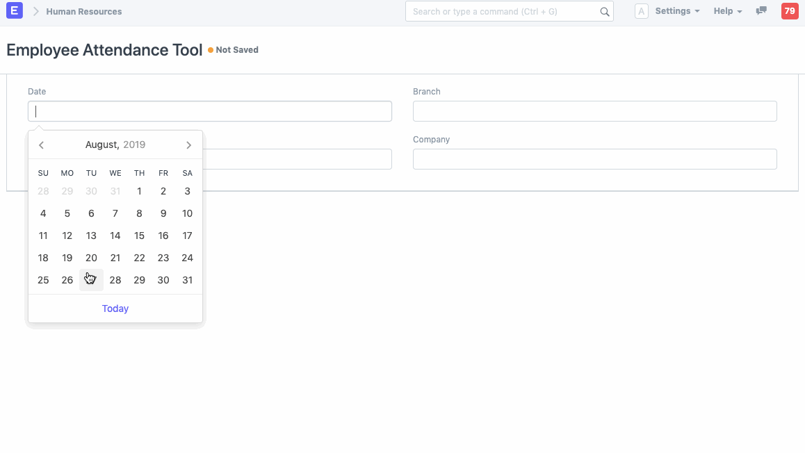Pick August 15 on the datepicker
Viewport: 805px width, 453px height.
(139, 236)
